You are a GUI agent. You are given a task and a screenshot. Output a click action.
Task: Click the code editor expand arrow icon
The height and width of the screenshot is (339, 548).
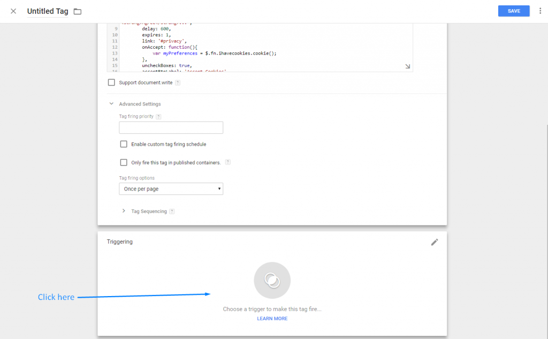407,66
